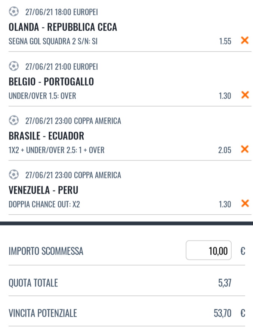The height and width of the screenshot is (328, 253).
Task: Open the Olanda - Repubblica Ceca match
Action: tap(63, 27)
